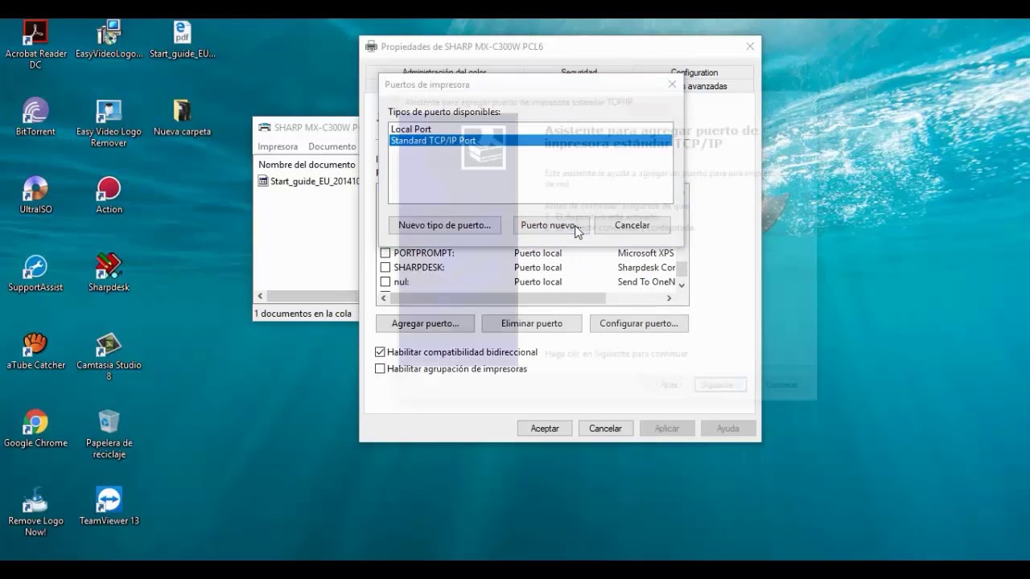The width and height of the screenshot is (1030, 579).
Task: Cancel the Puertos de impresora dialog
Action: pyautogui.click(x=632, y=225)
